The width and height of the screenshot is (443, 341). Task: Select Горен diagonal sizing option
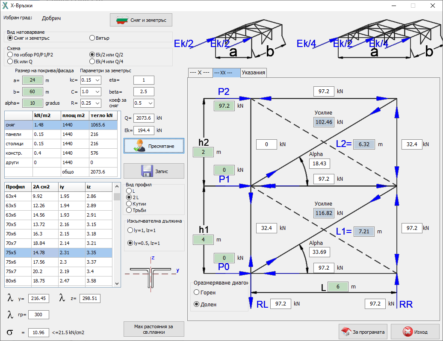pyautogui.click(x=197, y=293)
